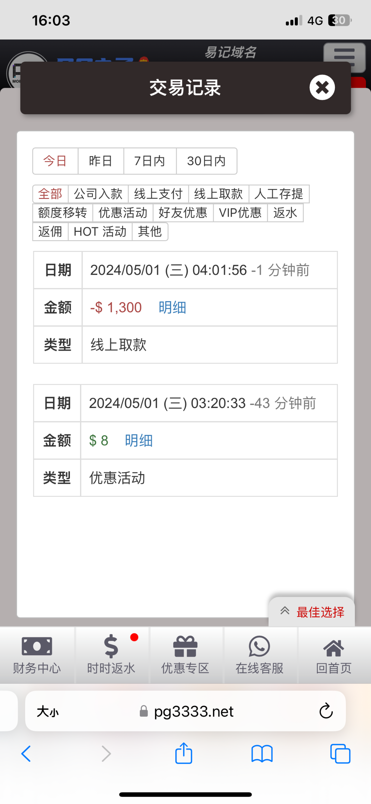Tap the Safari share icon

point(184,753)
